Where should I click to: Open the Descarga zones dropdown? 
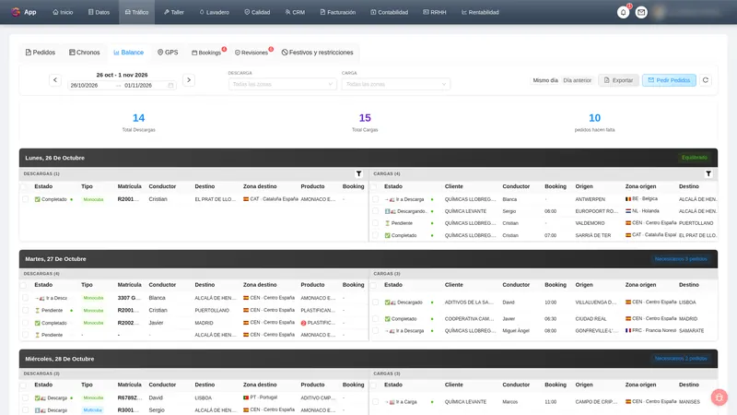click(x=283, y=84)
